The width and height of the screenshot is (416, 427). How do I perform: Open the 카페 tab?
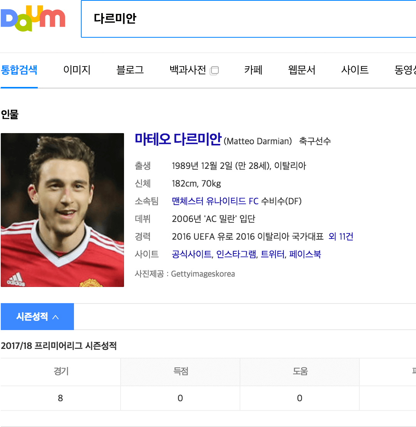point(253,70)
